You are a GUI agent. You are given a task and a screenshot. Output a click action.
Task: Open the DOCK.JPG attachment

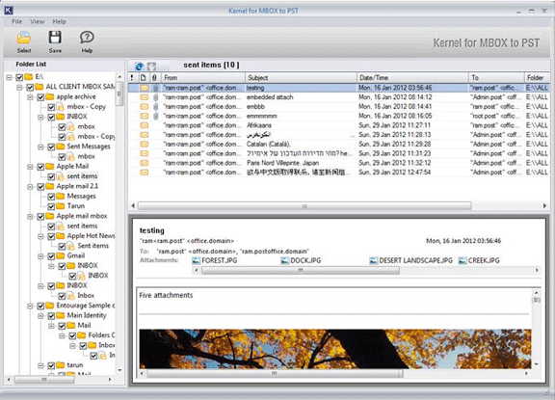[301, 261]
